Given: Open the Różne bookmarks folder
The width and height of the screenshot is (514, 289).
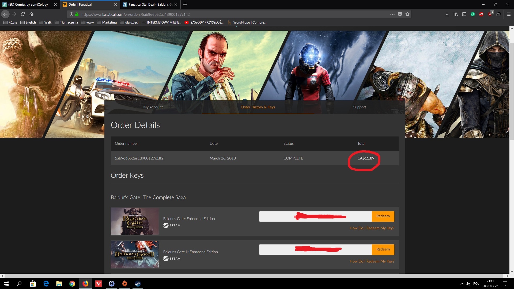Looking at the screenshot, I should tap(10, 22).
